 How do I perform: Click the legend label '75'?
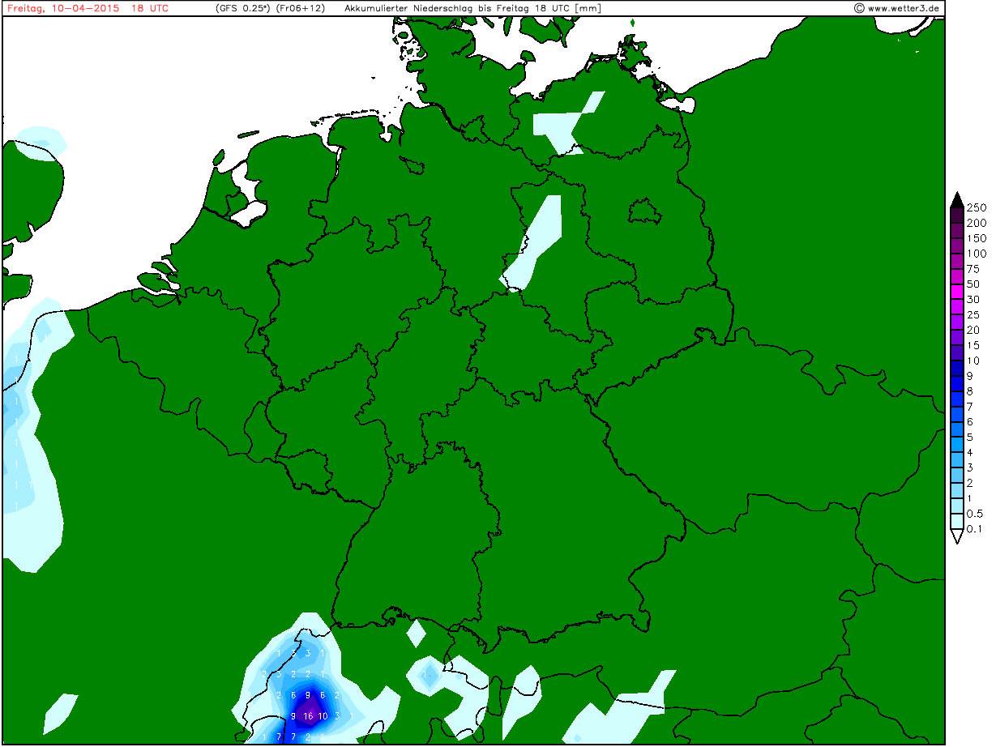[973, 269]
